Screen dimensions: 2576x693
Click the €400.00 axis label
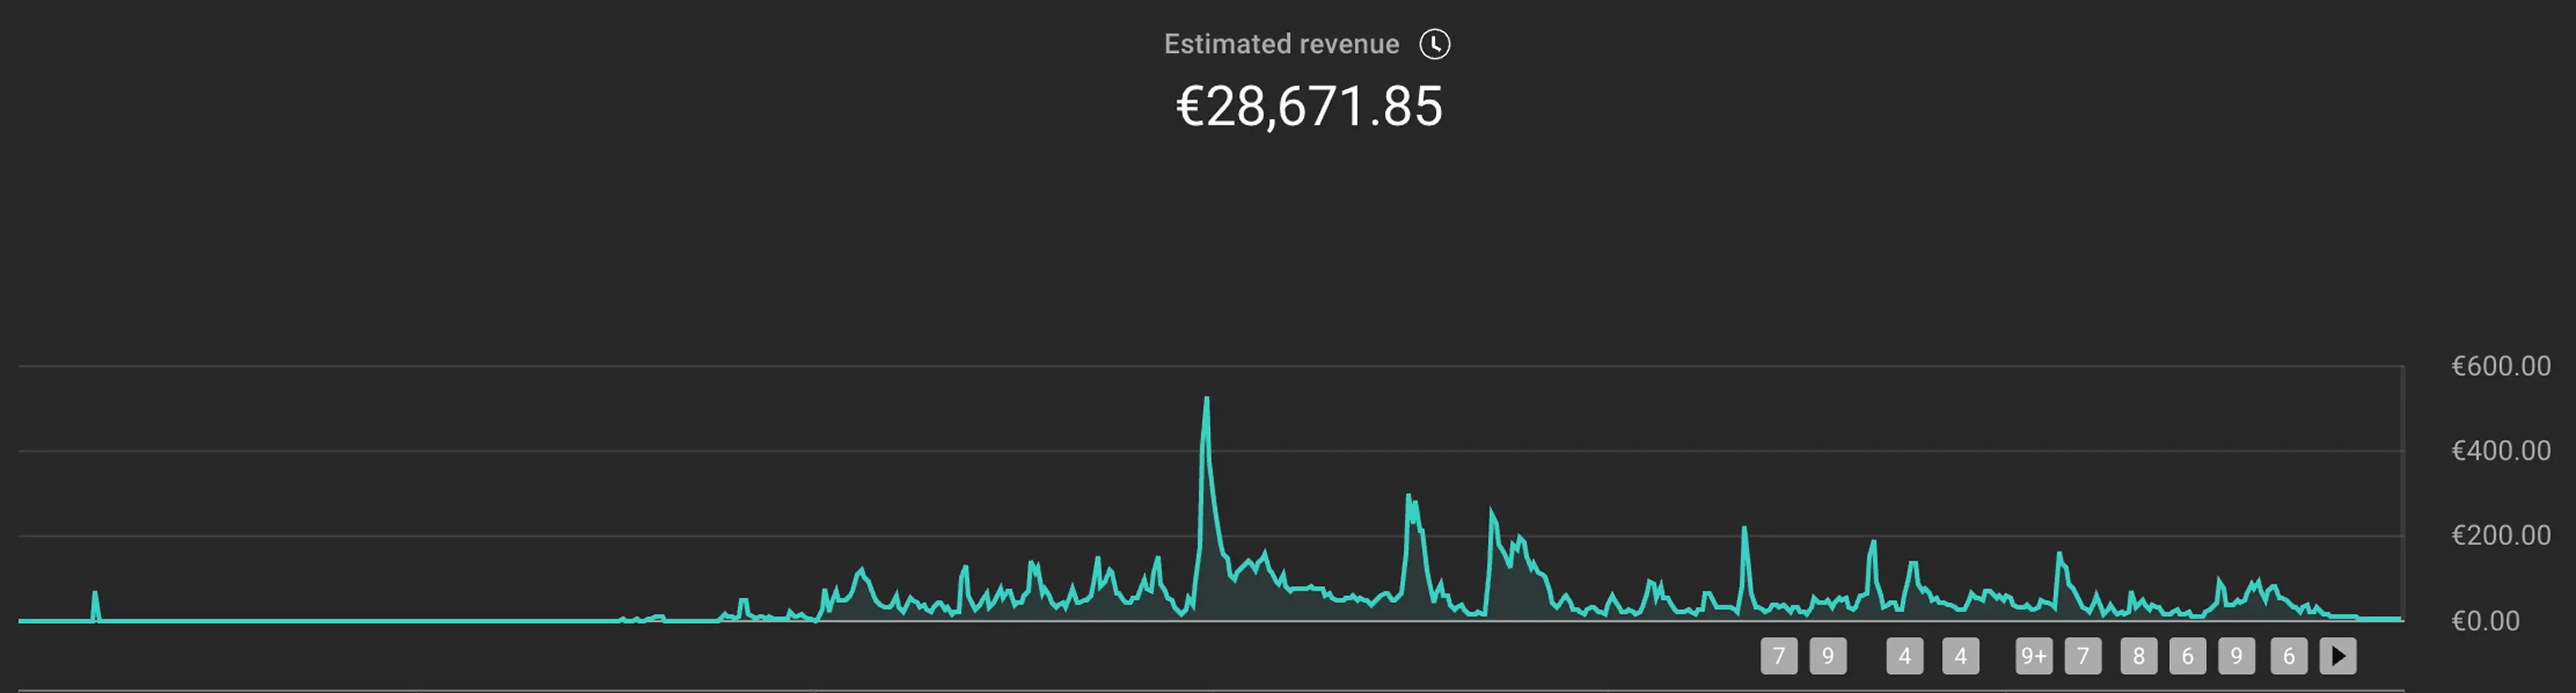(x=2501, y=451)
